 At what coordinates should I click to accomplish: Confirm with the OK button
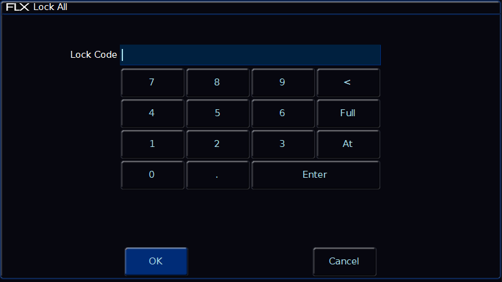[156, 261]
